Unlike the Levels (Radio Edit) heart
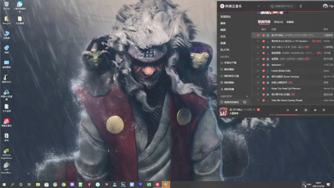Image resolution: width=334 pixels, height=188 pixels. click(263, 71)
